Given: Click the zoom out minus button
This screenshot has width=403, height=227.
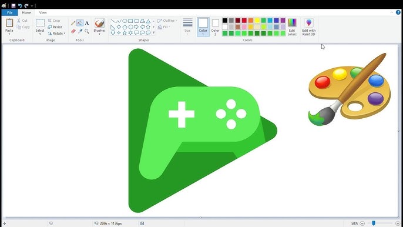Looking at the screenshot, I should 362,223.
